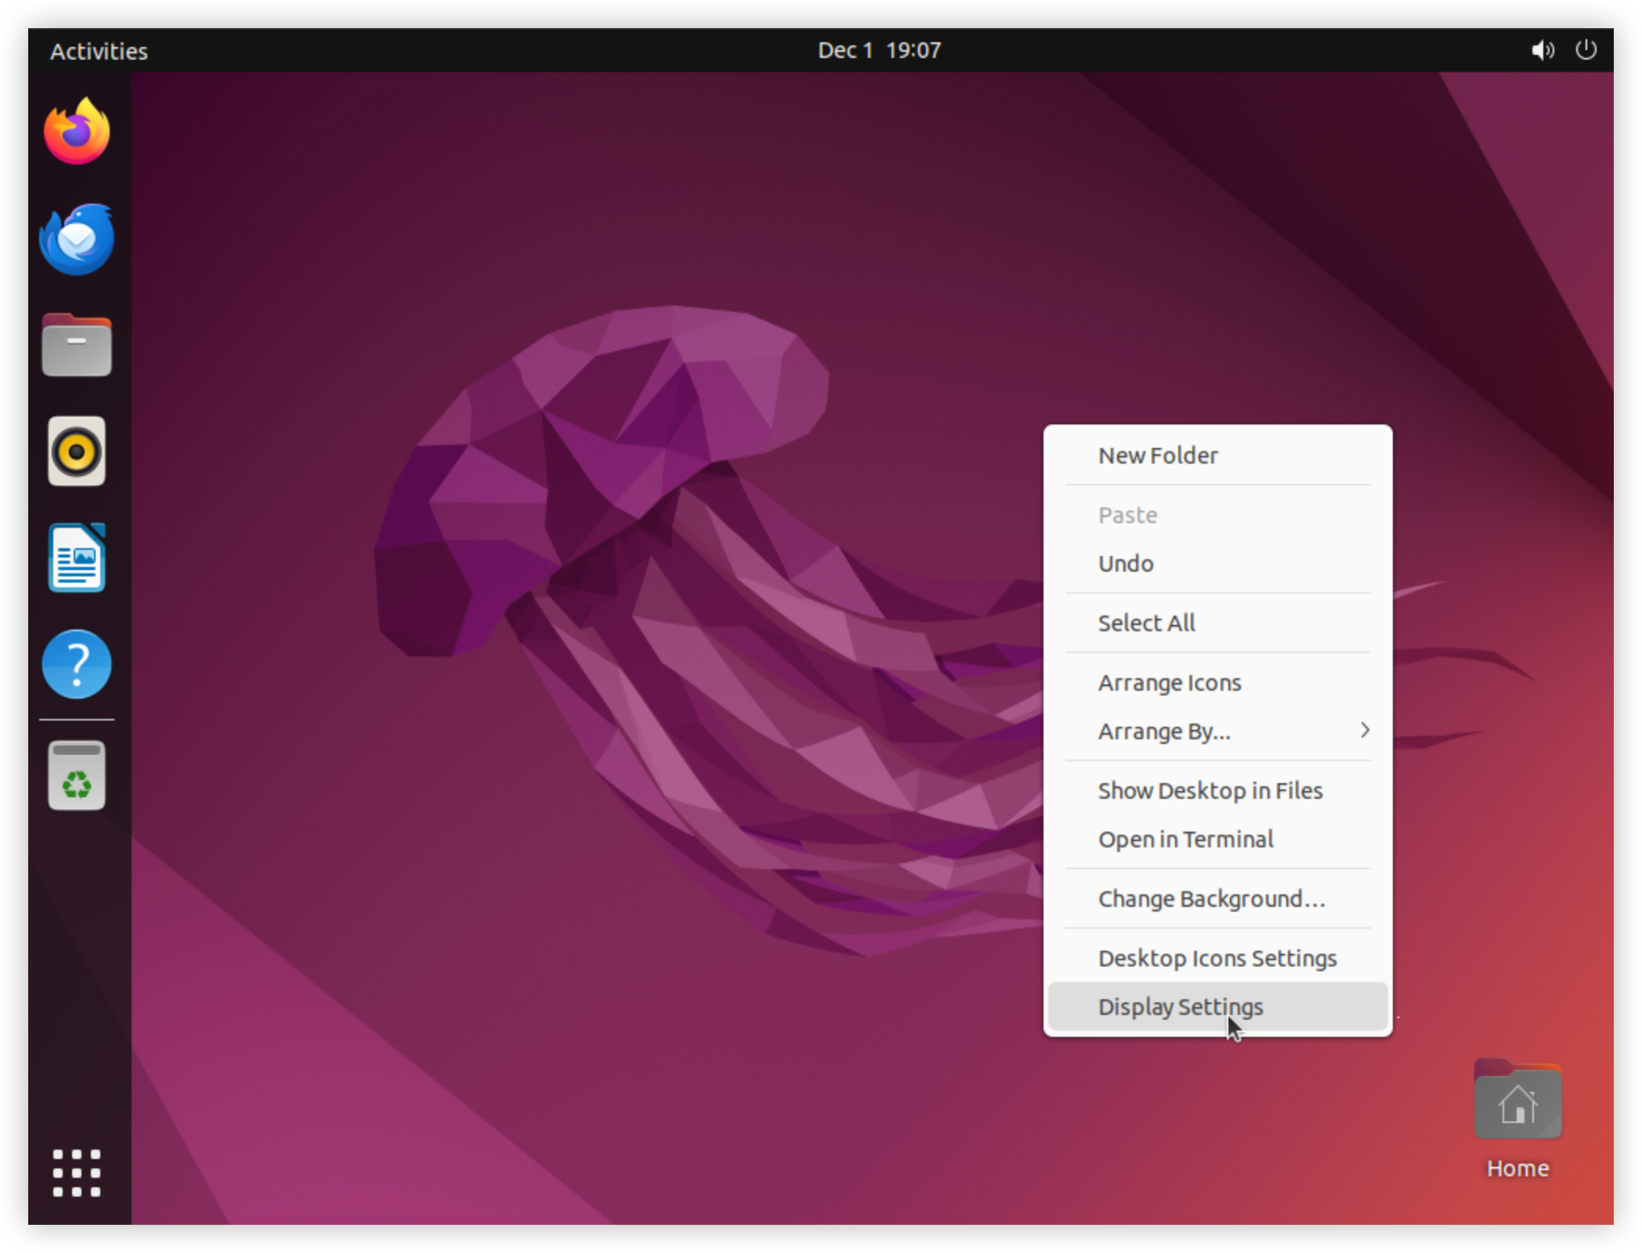Show Applications grid button

(x=77, y=1172)
